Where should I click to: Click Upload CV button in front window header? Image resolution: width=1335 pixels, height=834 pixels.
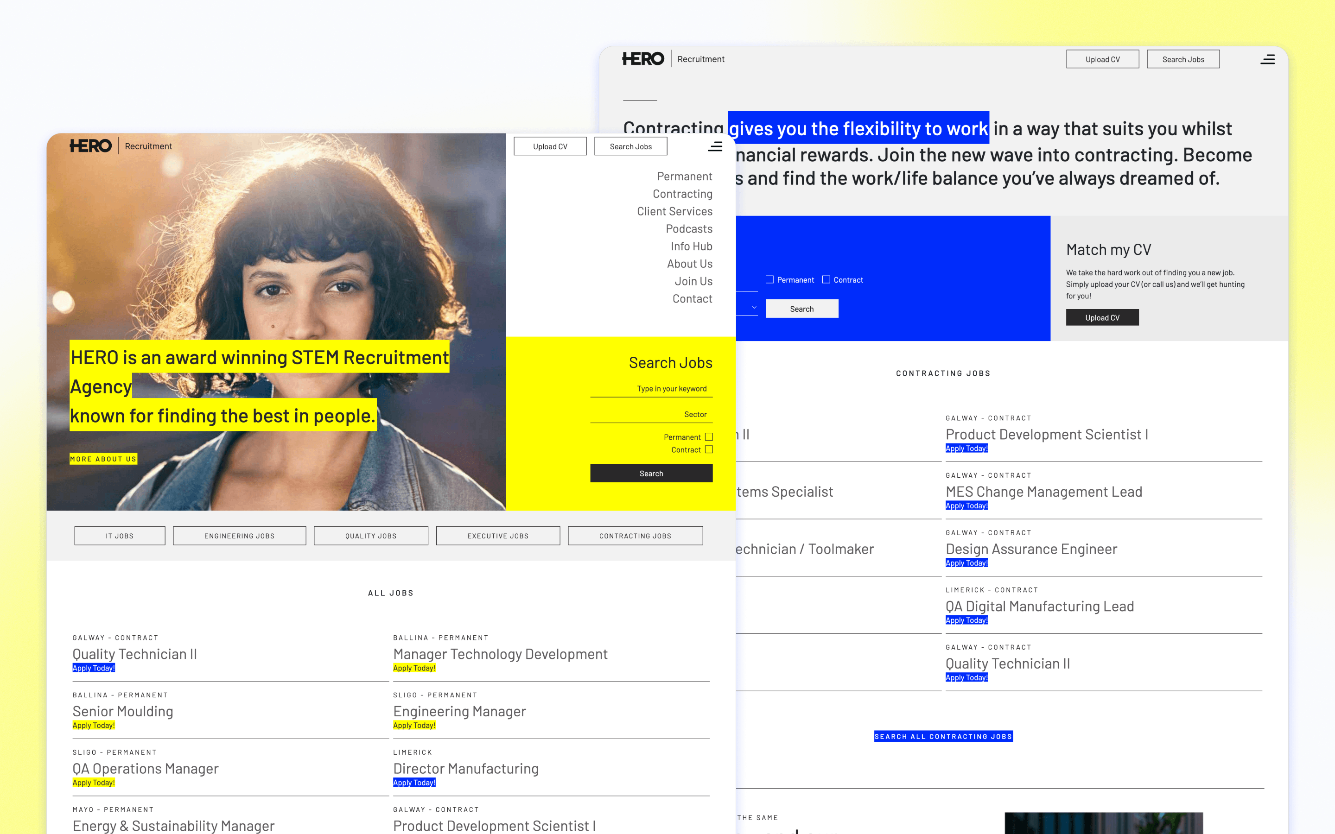coord(550,146)
